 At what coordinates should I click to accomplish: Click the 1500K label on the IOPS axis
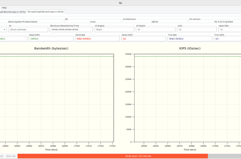coord(128,104)
